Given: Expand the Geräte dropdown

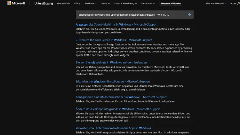Looking at the screenshot, I should click(x=105, y=4).
